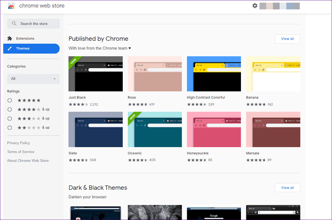The image size is (332, 220).
Task: Select the 4 stars & up filter
Action: (9, 109)
